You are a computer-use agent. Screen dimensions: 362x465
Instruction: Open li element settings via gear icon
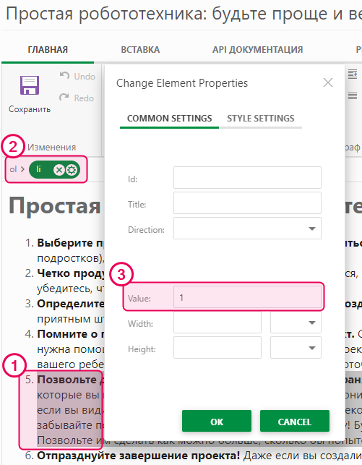[72, 170]
